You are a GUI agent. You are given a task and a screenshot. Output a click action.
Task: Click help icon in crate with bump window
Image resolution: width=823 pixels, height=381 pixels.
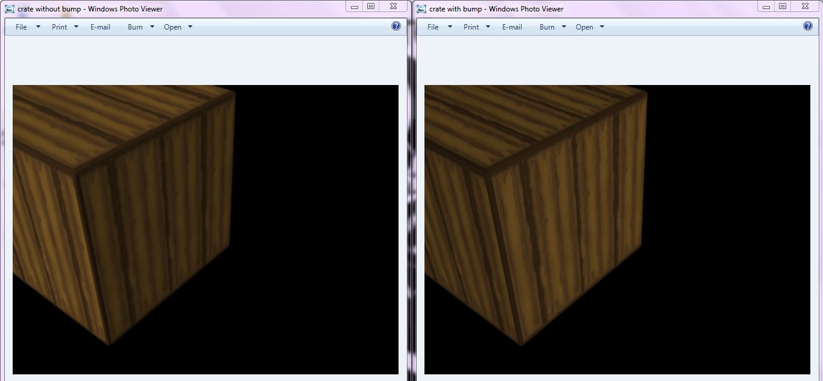coord(808,26)
